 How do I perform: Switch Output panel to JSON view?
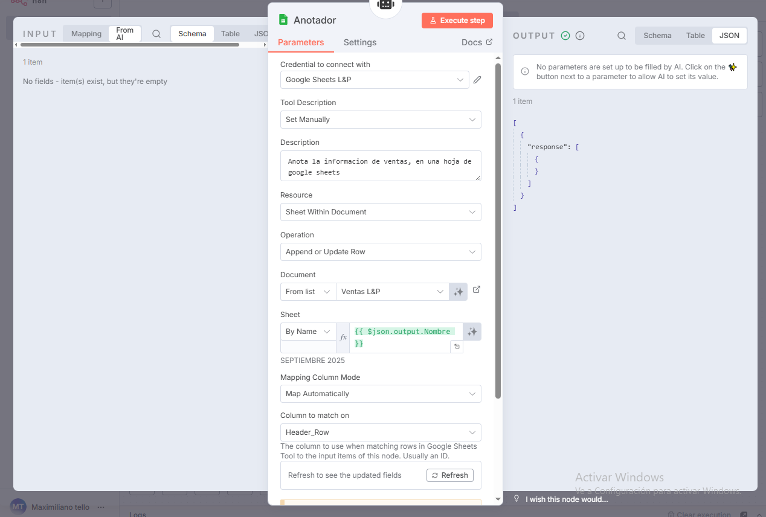pos(729,36)
